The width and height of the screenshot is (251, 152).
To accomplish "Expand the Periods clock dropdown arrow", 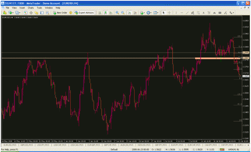I will [x=151, y=13].
